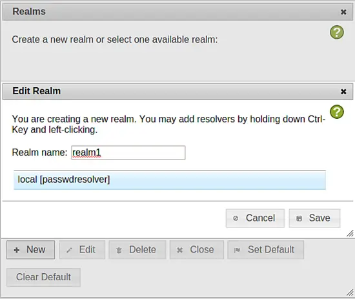Grab the Edit Realm dialog resize handle
Image resolution: width=355 pixels, height=299 pixels.
(350, 233)
